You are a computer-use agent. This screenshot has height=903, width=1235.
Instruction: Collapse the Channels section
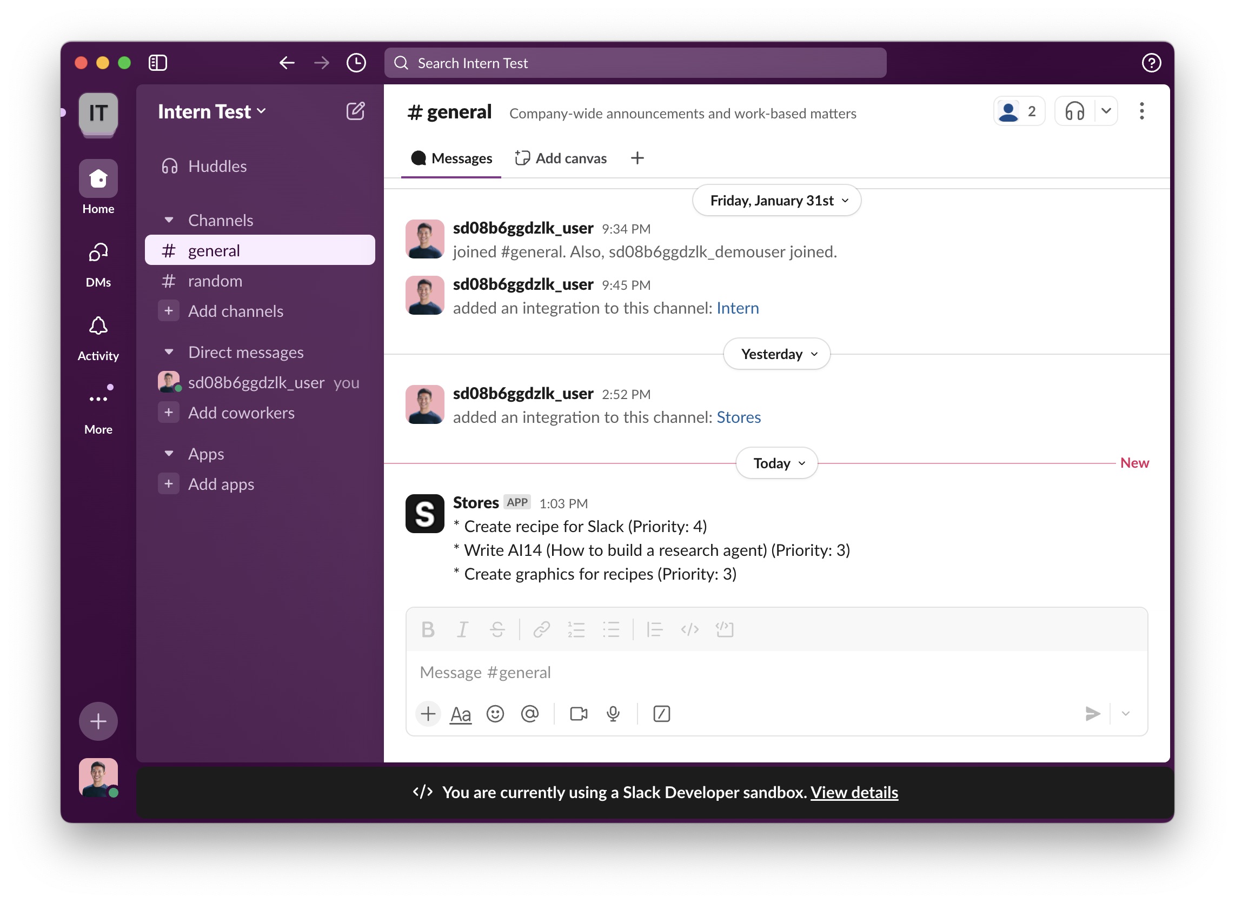pyautogui.click(x=169, y=220)
